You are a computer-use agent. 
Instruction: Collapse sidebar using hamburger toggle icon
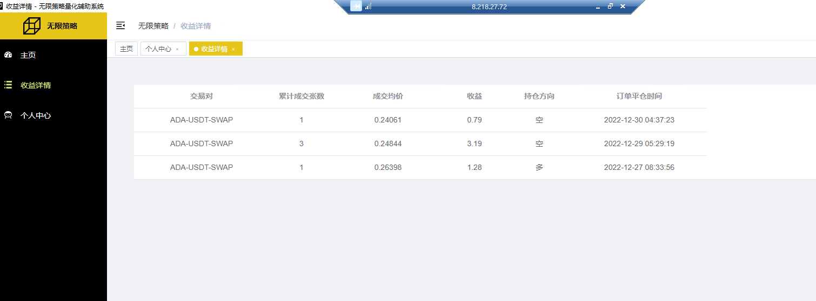[121, 25]
